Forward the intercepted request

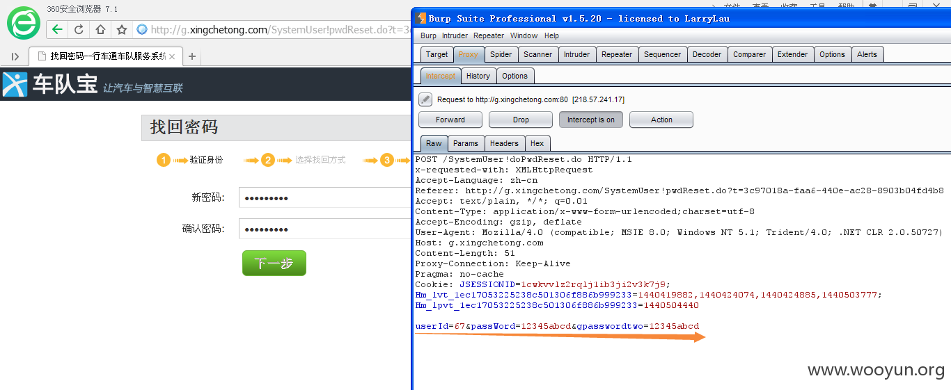(450, 120)
